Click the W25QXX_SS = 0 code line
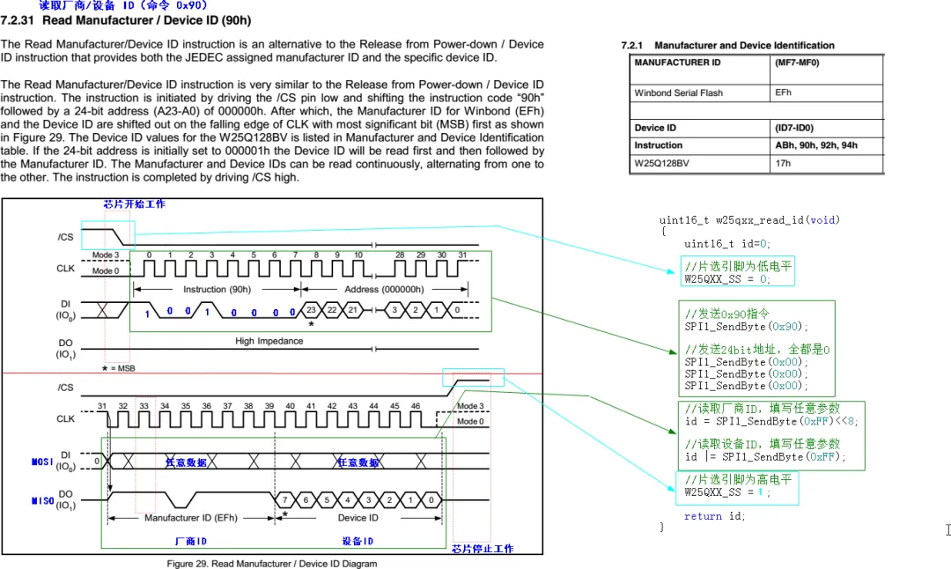Image resolution: width=951 pixels, height=569 pixels. coord(726,278)
